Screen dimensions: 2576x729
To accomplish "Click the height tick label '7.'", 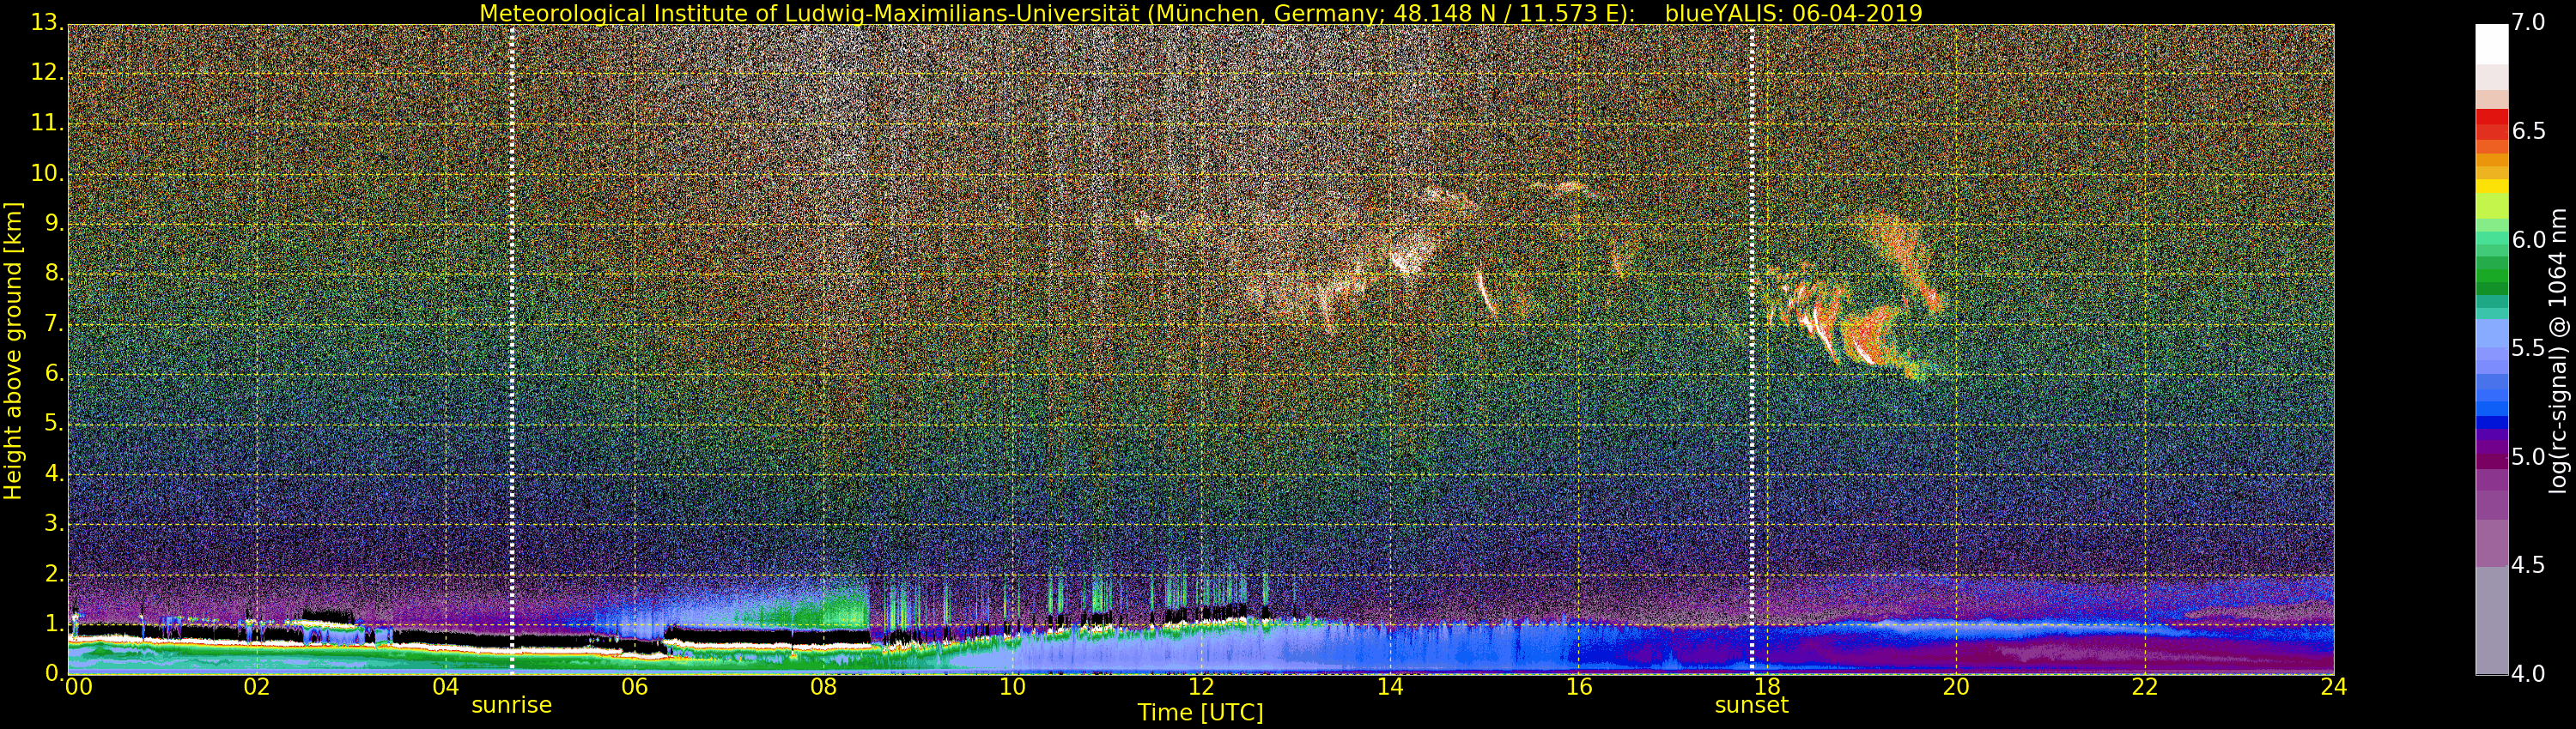I will pos(54,323).
